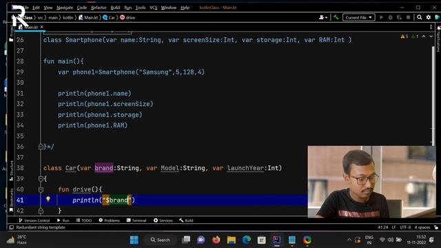This screenshot has height=248, width=441.
Task: Click Run with Coverage icon in toolbar
Action: point(399,17)
